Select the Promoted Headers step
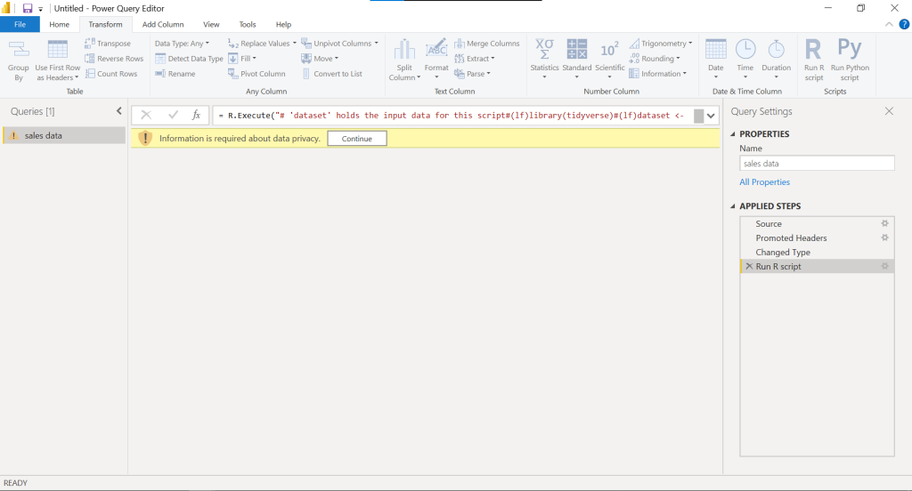 (x=817, y=237)
